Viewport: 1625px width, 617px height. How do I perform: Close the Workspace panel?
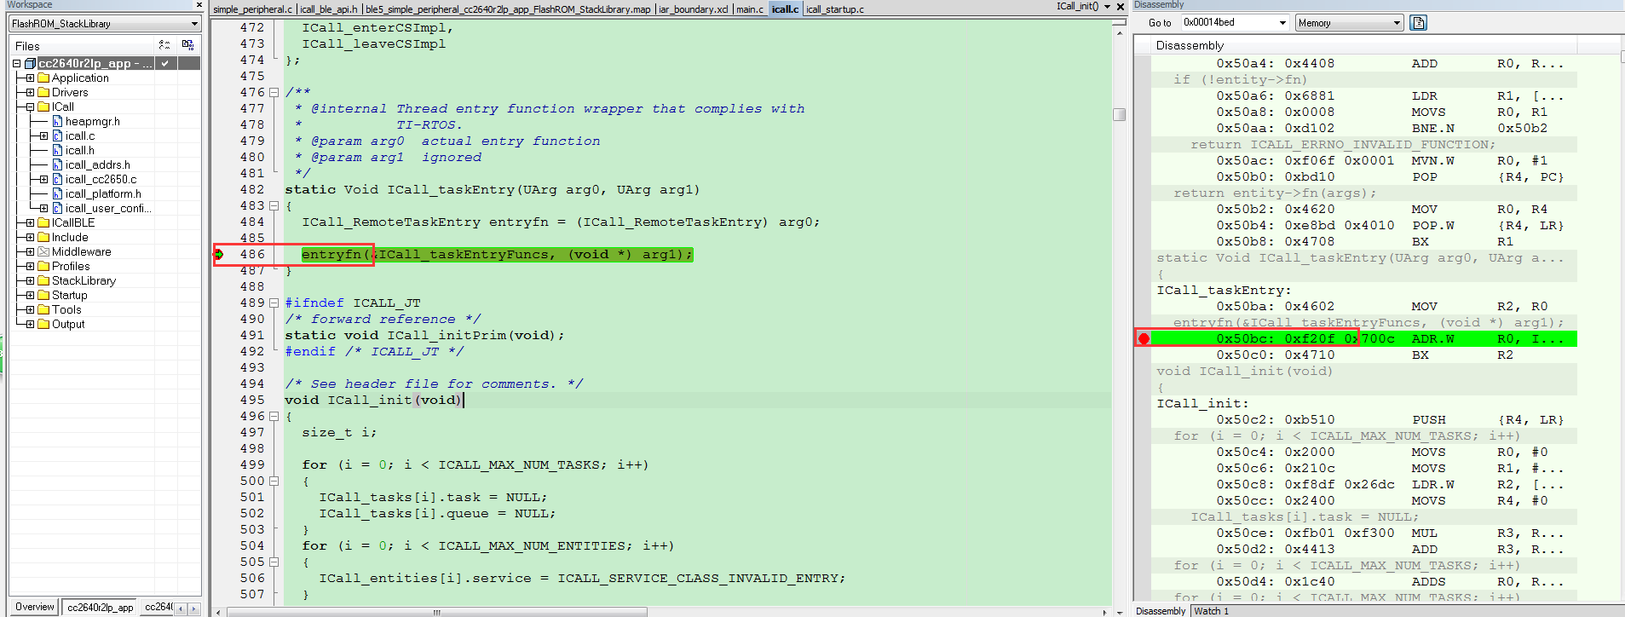click(x=199, y=5)
